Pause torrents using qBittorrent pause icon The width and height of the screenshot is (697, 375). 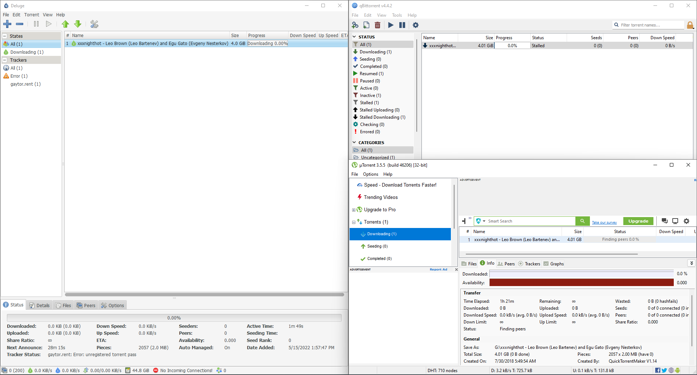click(402, 25)
